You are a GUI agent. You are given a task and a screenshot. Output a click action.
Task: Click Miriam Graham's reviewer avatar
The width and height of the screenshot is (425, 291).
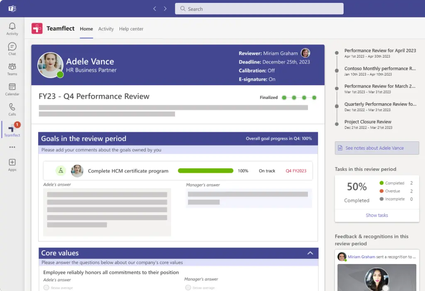[x=305, y=53]
